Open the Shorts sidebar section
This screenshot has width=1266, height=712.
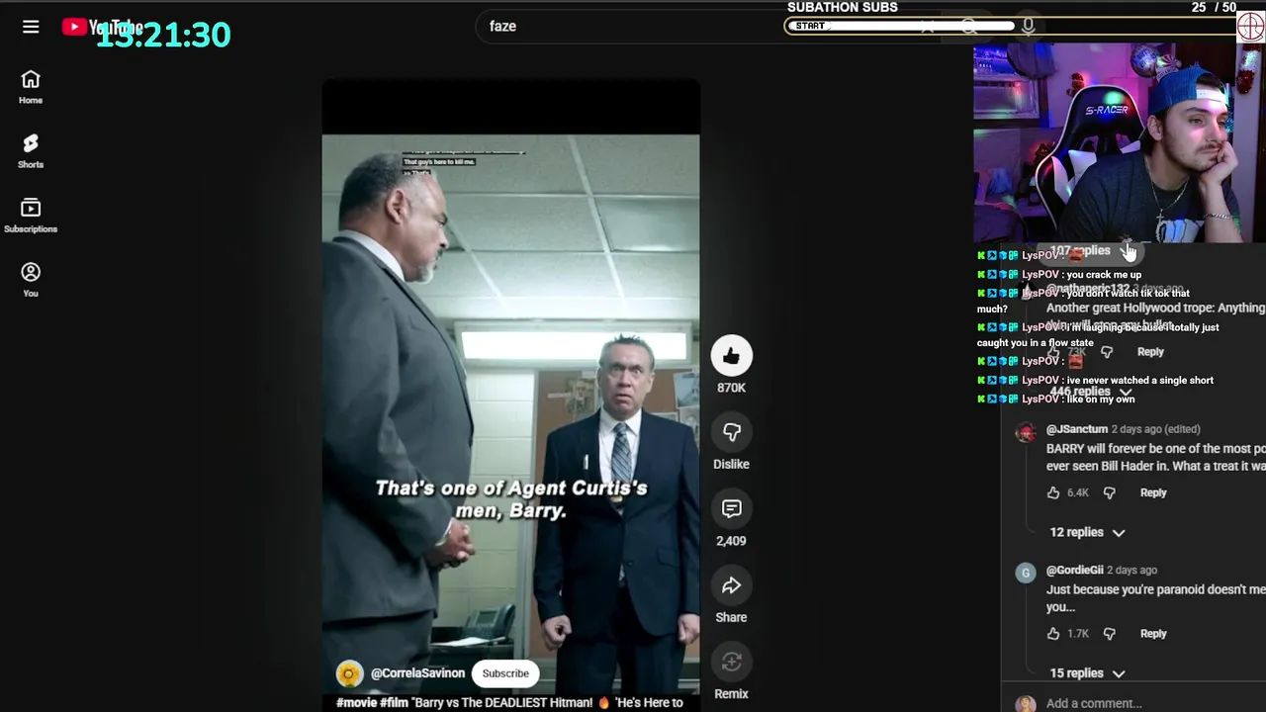click(x=31, y=151)
